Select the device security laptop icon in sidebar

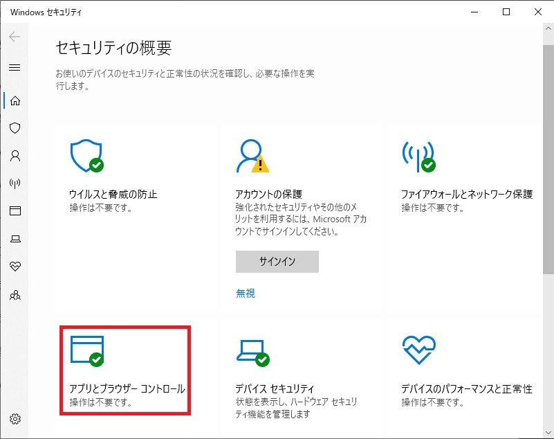(x=15, y=238)
